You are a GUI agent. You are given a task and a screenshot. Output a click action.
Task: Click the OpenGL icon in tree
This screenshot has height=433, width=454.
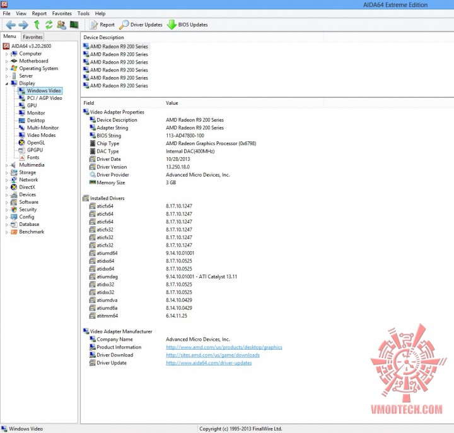pos(21,142)
